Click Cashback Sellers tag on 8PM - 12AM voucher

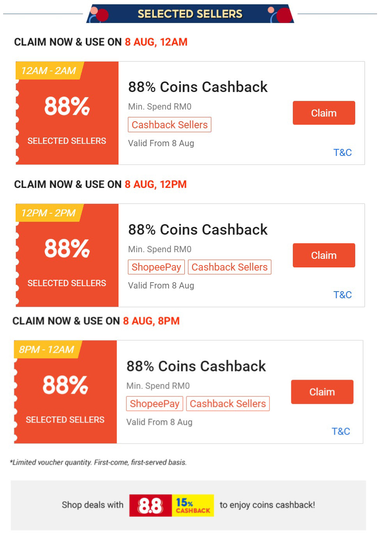pos(228,403)
